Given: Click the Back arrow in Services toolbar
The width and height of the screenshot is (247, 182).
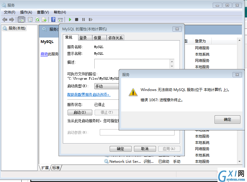Looking at the screenshot, I should [5, 20].
